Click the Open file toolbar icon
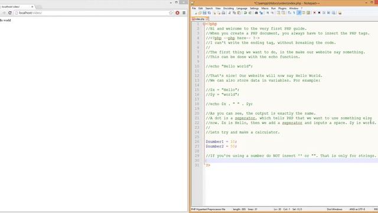Image resolution: width=378 pixels, height=213 pixels. point(200,13)
